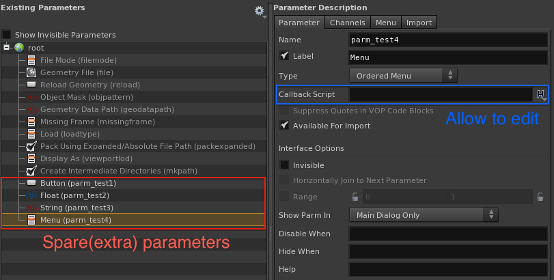Switch to the Import tab
Image resolution: width=554 pixels, height=280 pixels.
click(x=419, y=23)
